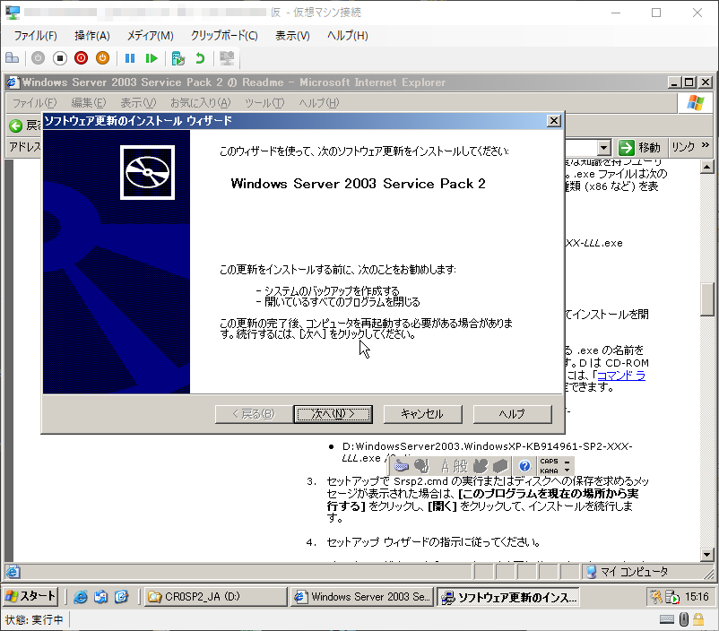Click 次へ(N) > button in wizard

click(333, 414)
